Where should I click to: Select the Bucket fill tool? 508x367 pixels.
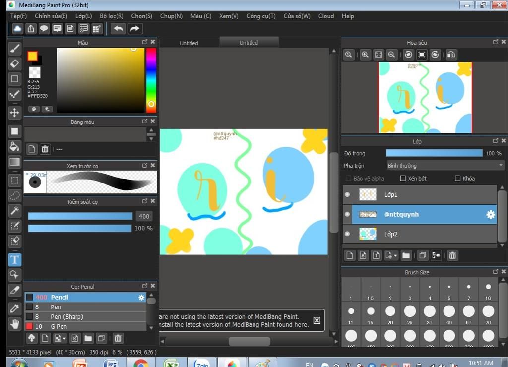pyautogui.click(x=14, y=146)
